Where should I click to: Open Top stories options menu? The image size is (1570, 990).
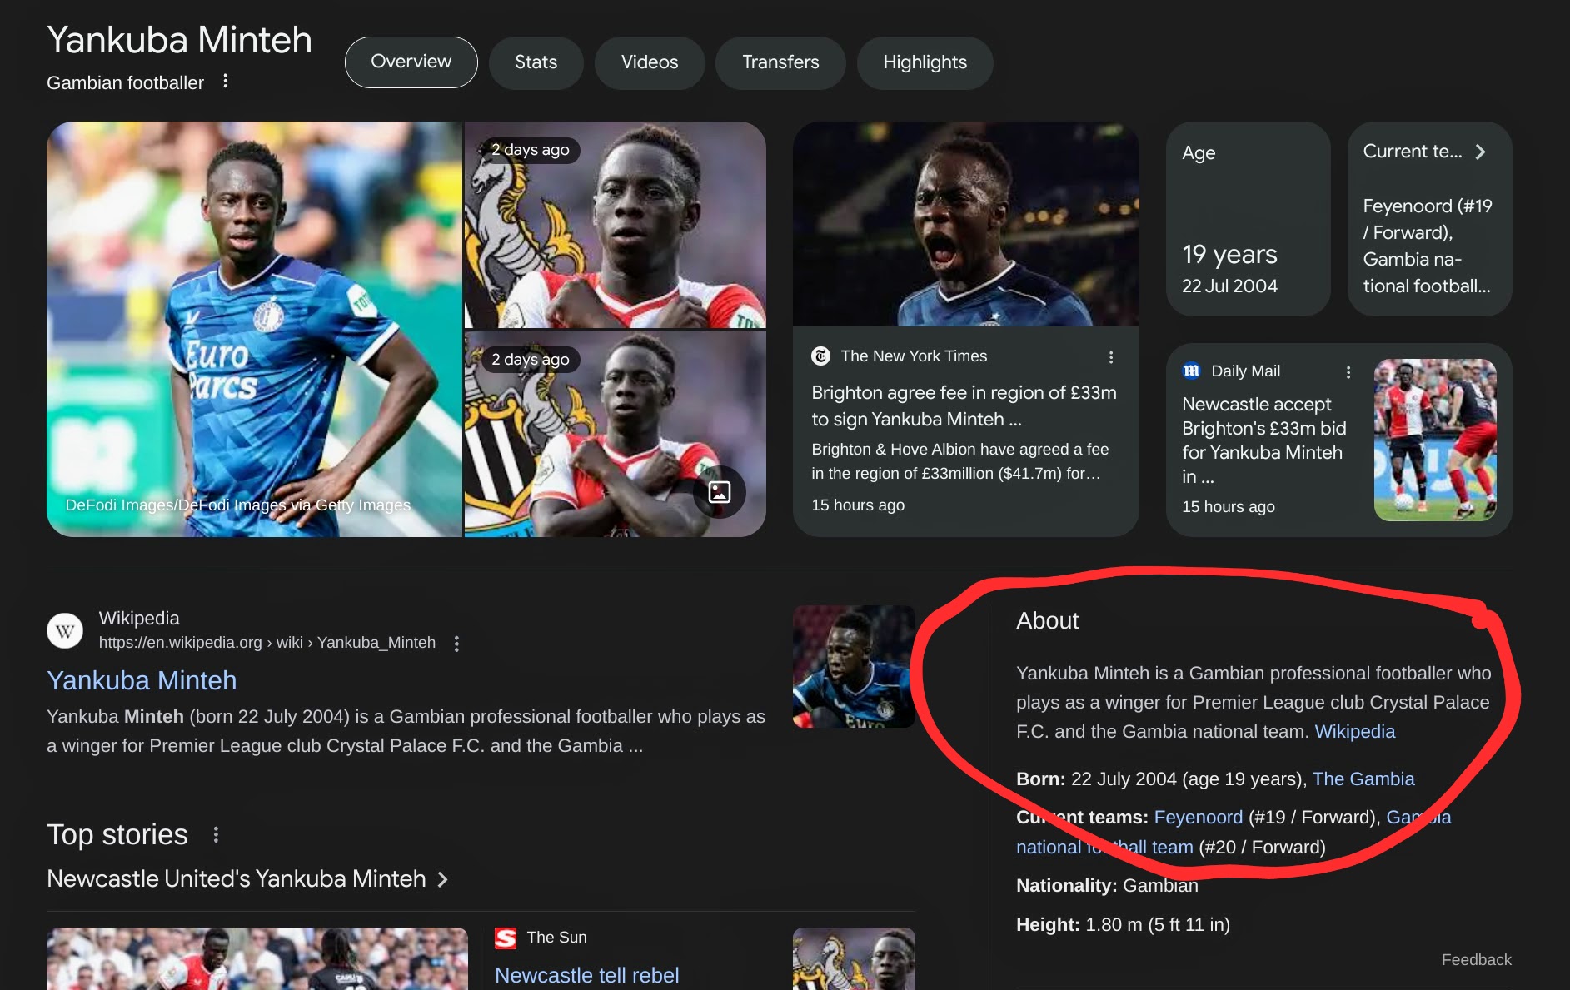click(216, 834)
